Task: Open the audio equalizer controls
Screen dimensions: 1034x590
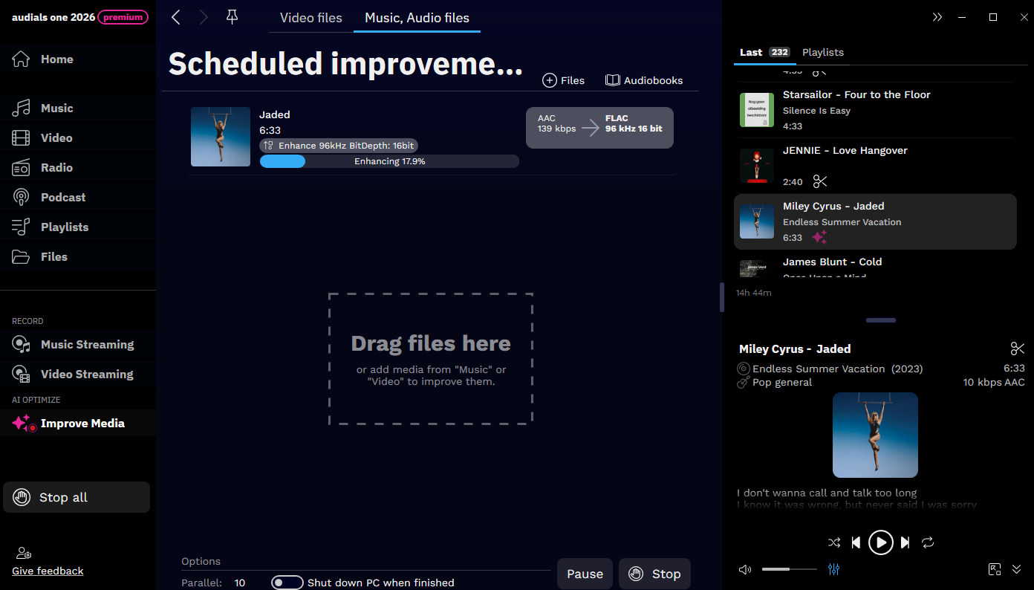Action: click(833, 569)
